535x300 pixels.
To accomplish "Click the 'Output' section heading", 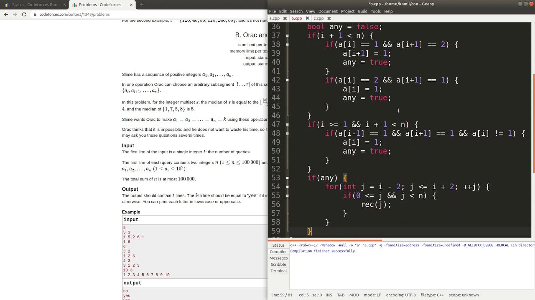I will coord(130,189).
